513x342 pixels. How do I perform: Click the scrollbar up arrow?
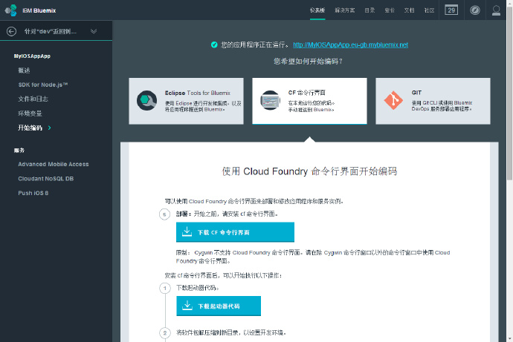pyautogui.click(x=509, y=3)
